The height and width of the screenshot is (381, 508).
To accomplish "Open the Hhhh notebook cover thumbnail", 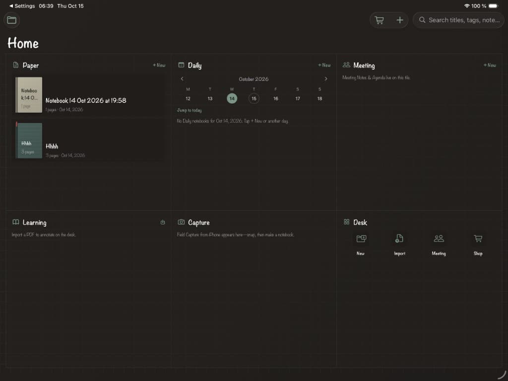I will click(x=29, y=140).
